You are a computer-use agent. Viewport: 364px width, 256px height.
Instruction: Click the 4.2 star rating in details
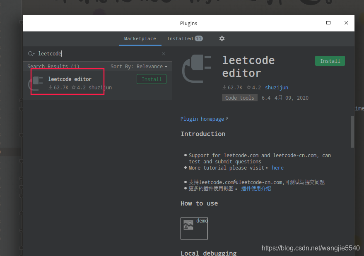click(254, 88)
